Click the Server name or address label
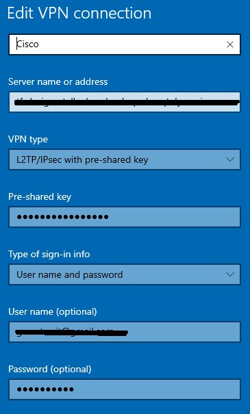 (x=58, y=81)
